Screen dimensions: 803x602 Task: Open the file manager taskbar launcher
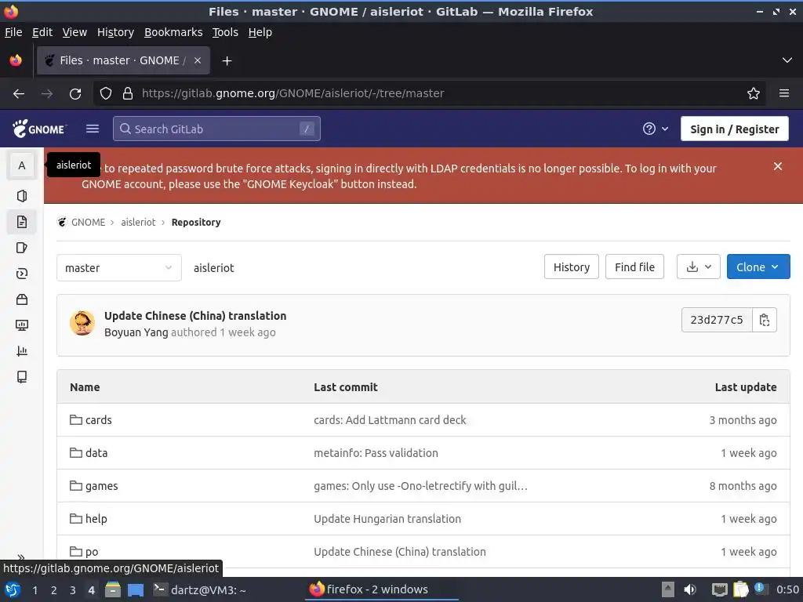click(x=113, y=589)
